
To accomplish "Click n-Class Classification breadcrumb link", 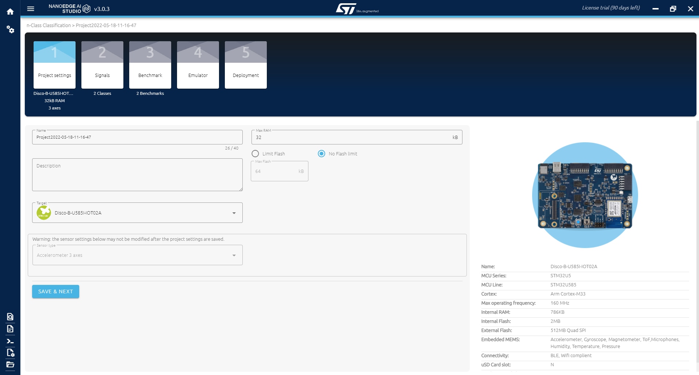I will click(x=49, y=26).
